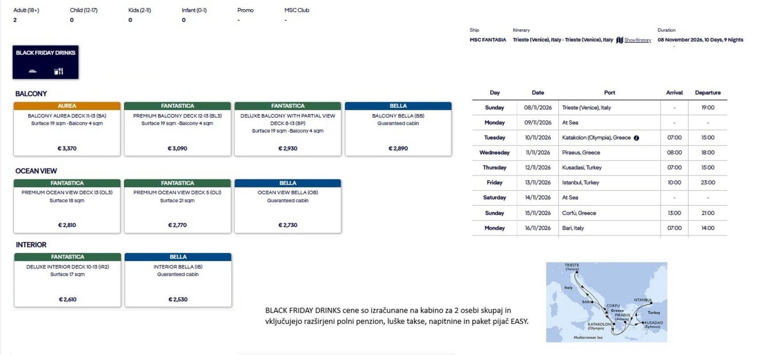Select Premium Balcony Deck 12-13 (BL3) cabin
778x355 pixels.
tap(177, 129)
